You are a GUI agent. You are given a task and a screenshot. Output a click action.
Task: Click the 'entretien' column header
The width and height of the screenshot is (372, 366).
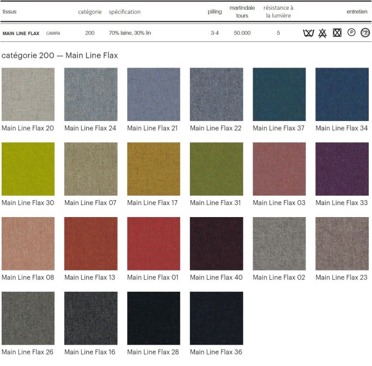(357, 11)
